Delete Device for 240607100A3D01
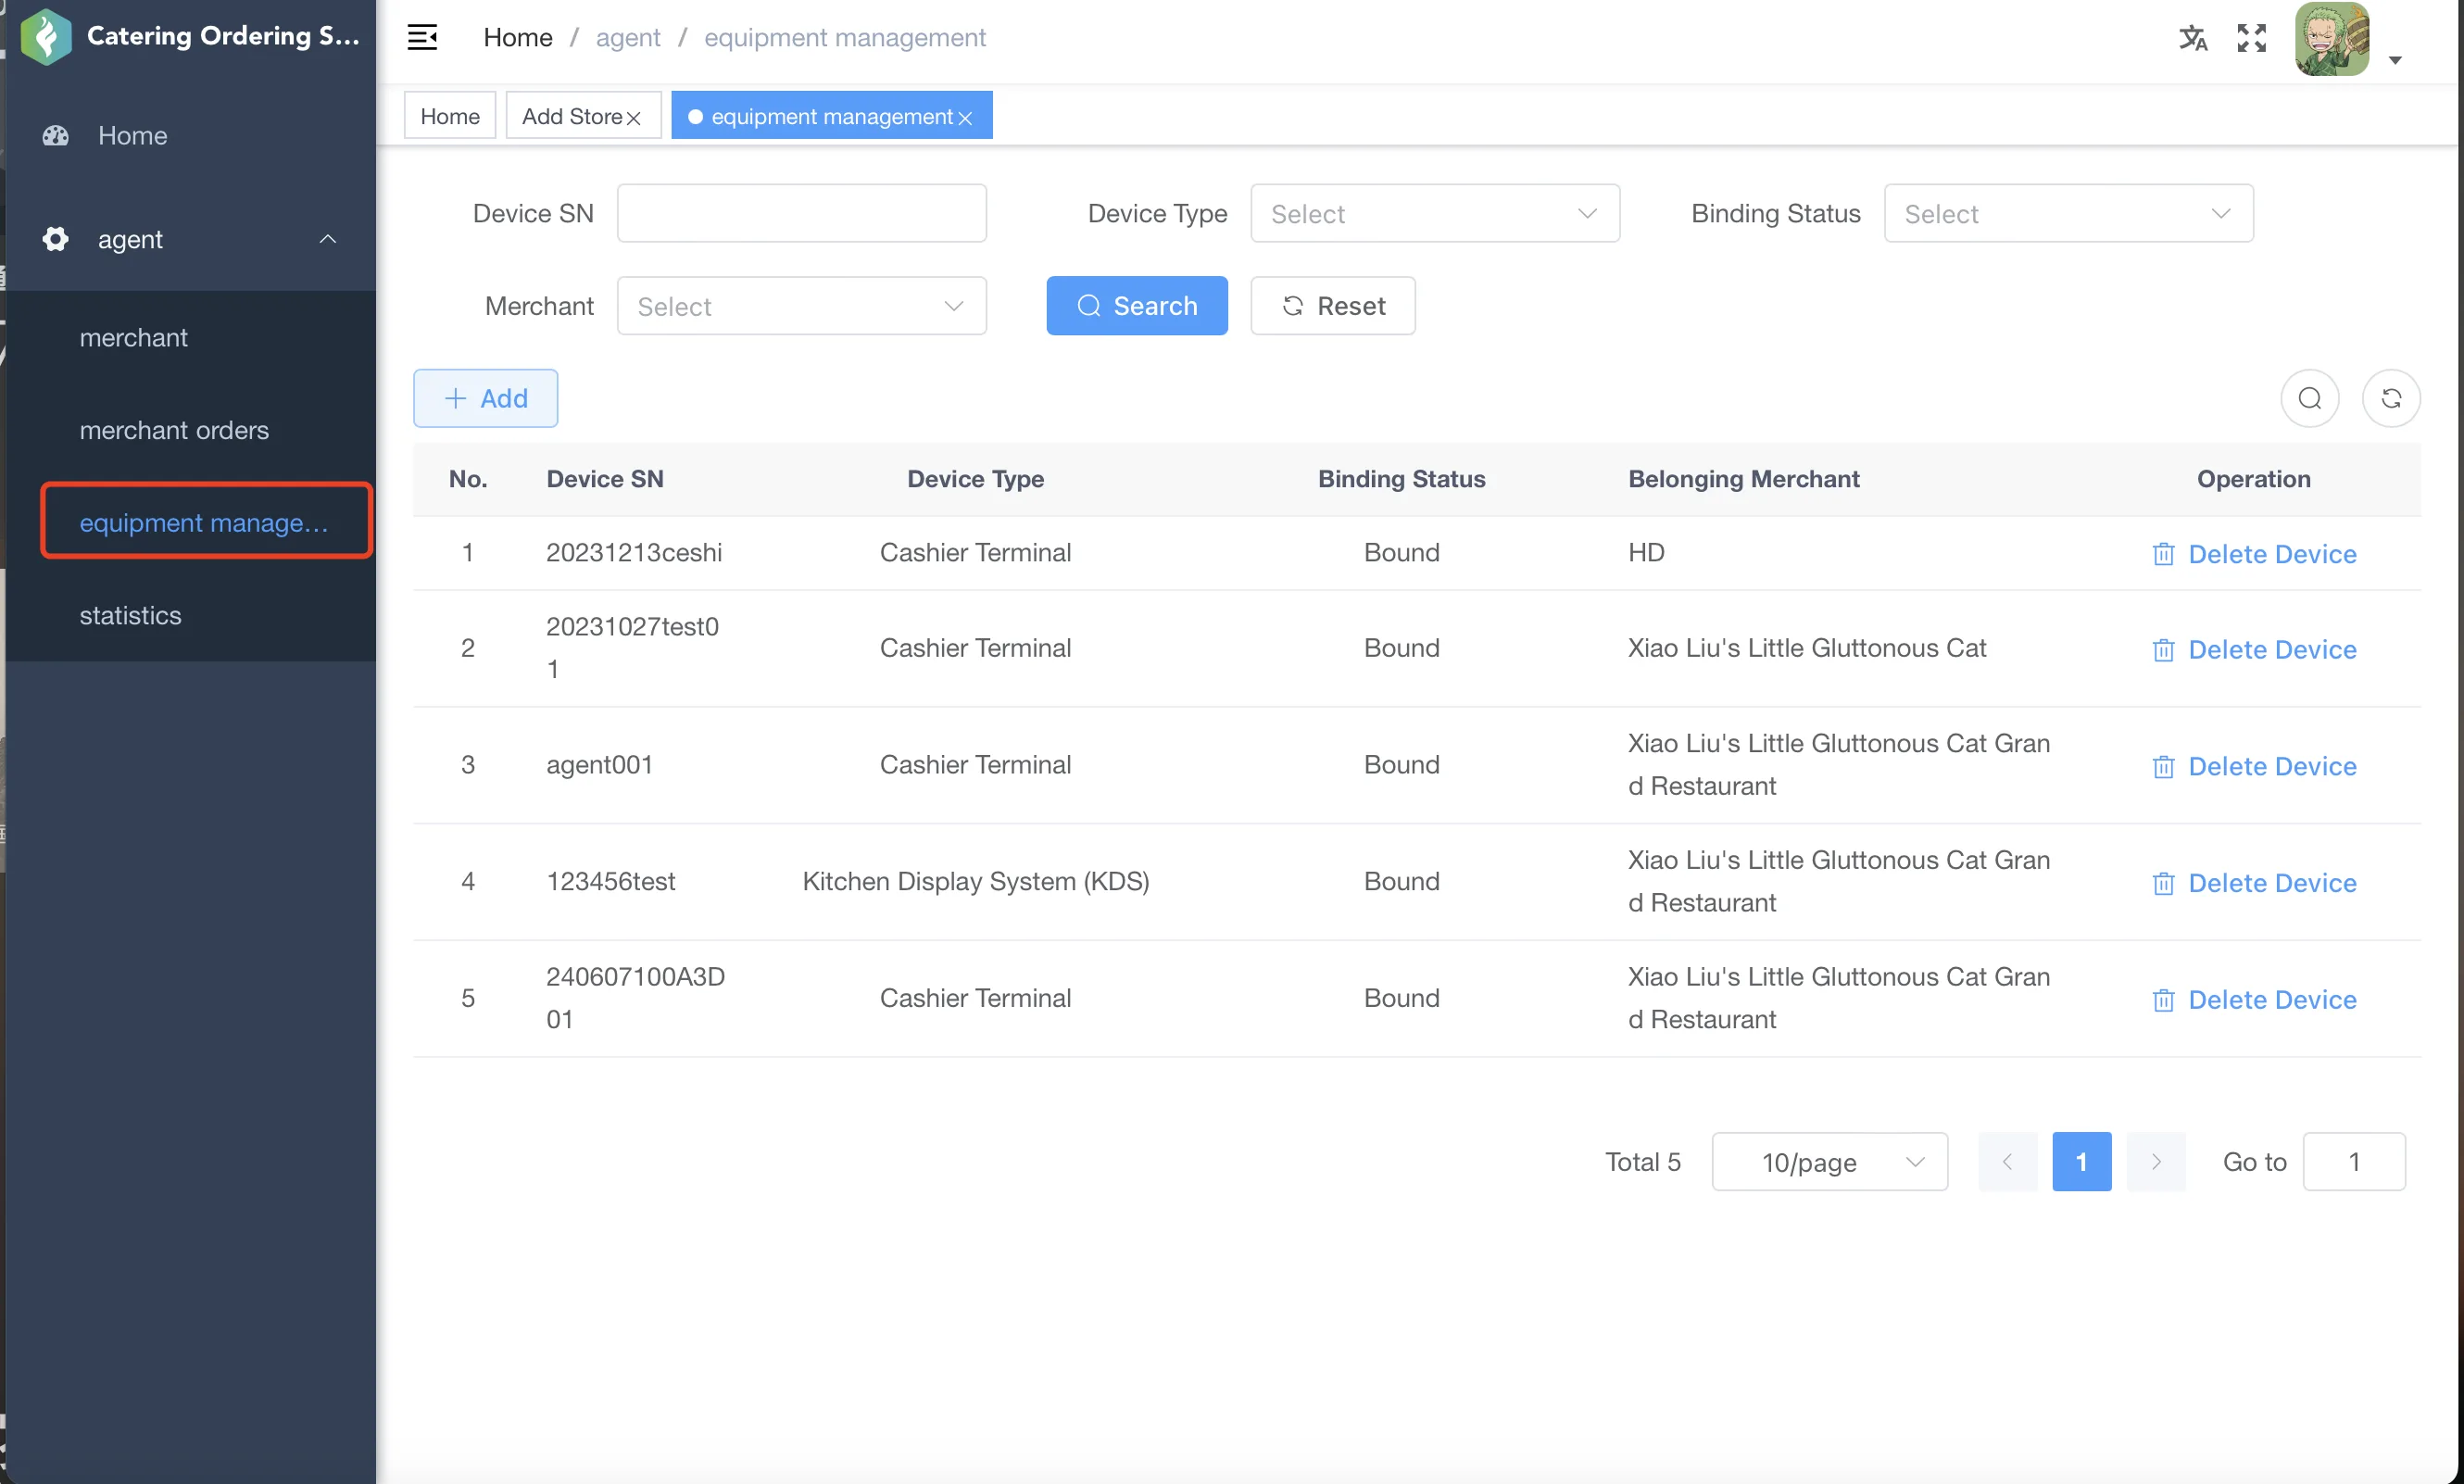Screen dimensions: 2464x1484 (2254, 1000)
